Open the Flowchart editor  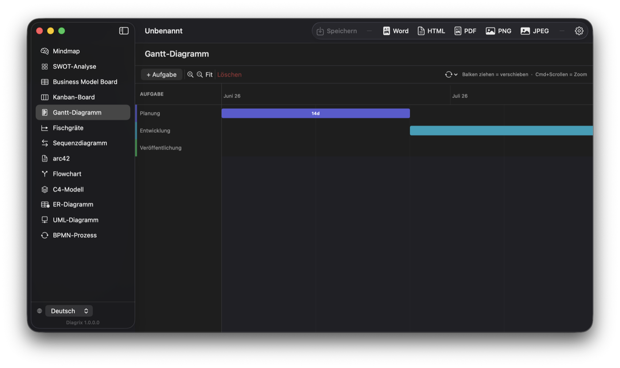(83, 174)
